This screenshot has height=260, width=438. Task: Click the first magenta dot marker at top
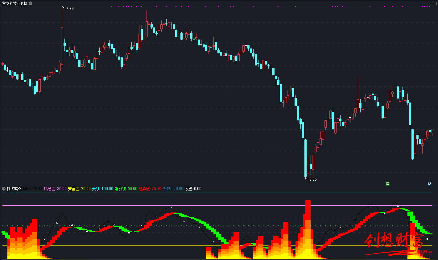click(112, 6)
